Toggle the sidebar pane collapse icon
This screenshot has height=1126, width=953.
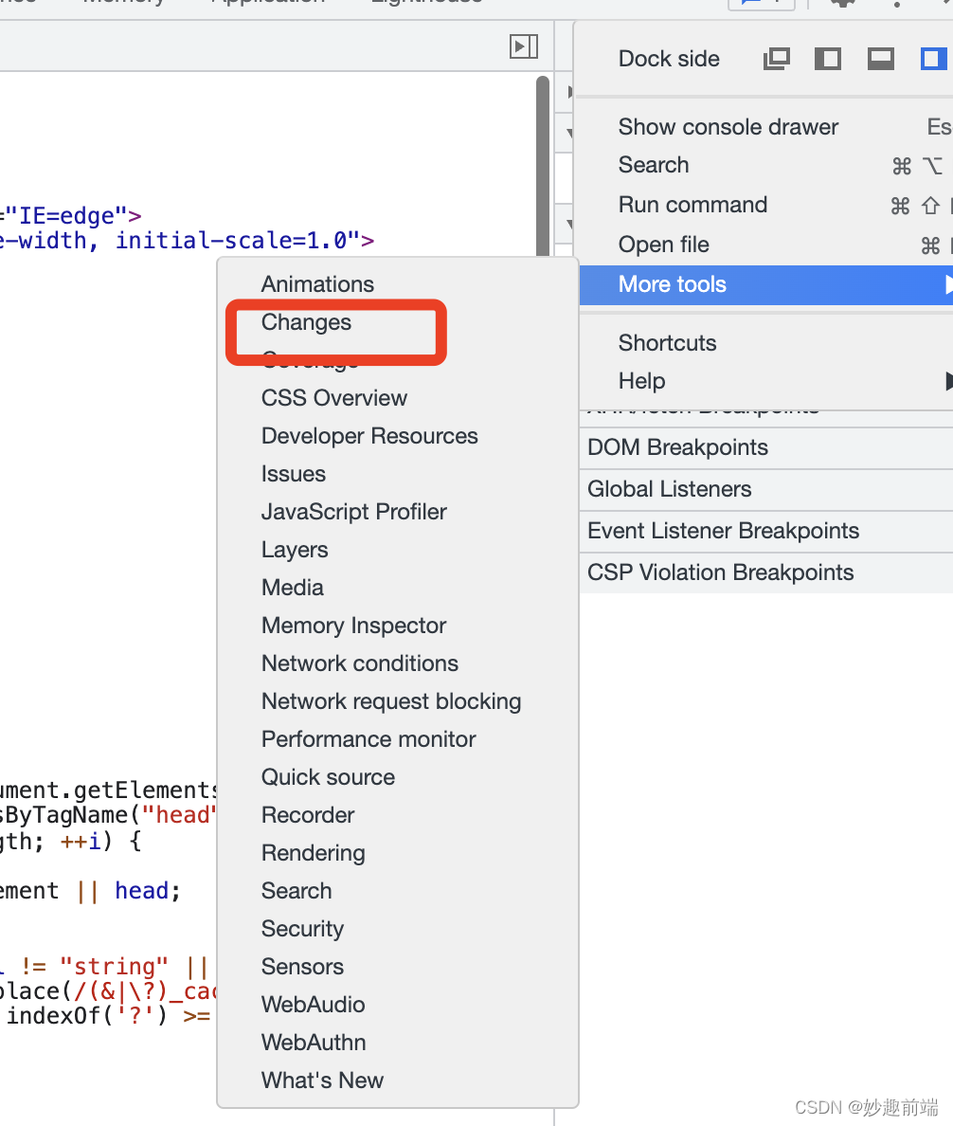pyautogui.click(x=524, y=46)
